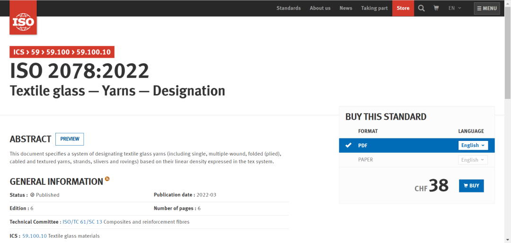Open the Store tab

pyautogui.click(x=403, y=8)
